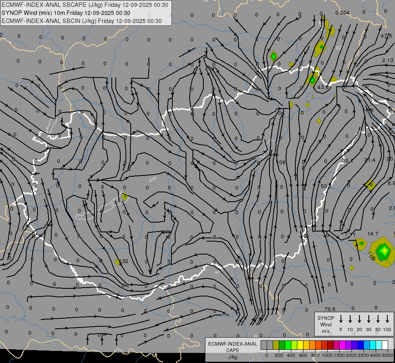Click the 50.8 value on the map
This screenshot has width=395, height=363.
[326, 186]
